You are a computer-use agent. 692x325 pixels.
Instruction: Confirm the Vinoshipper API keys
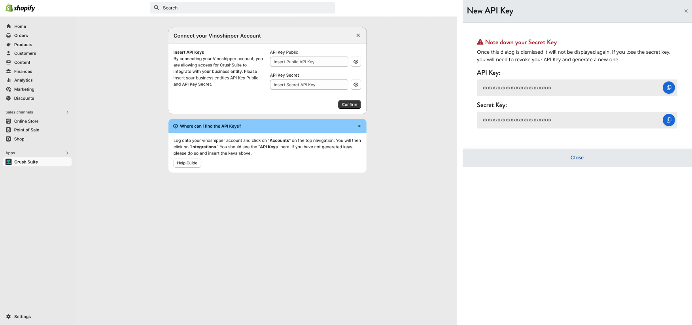(x=350, y=104)
